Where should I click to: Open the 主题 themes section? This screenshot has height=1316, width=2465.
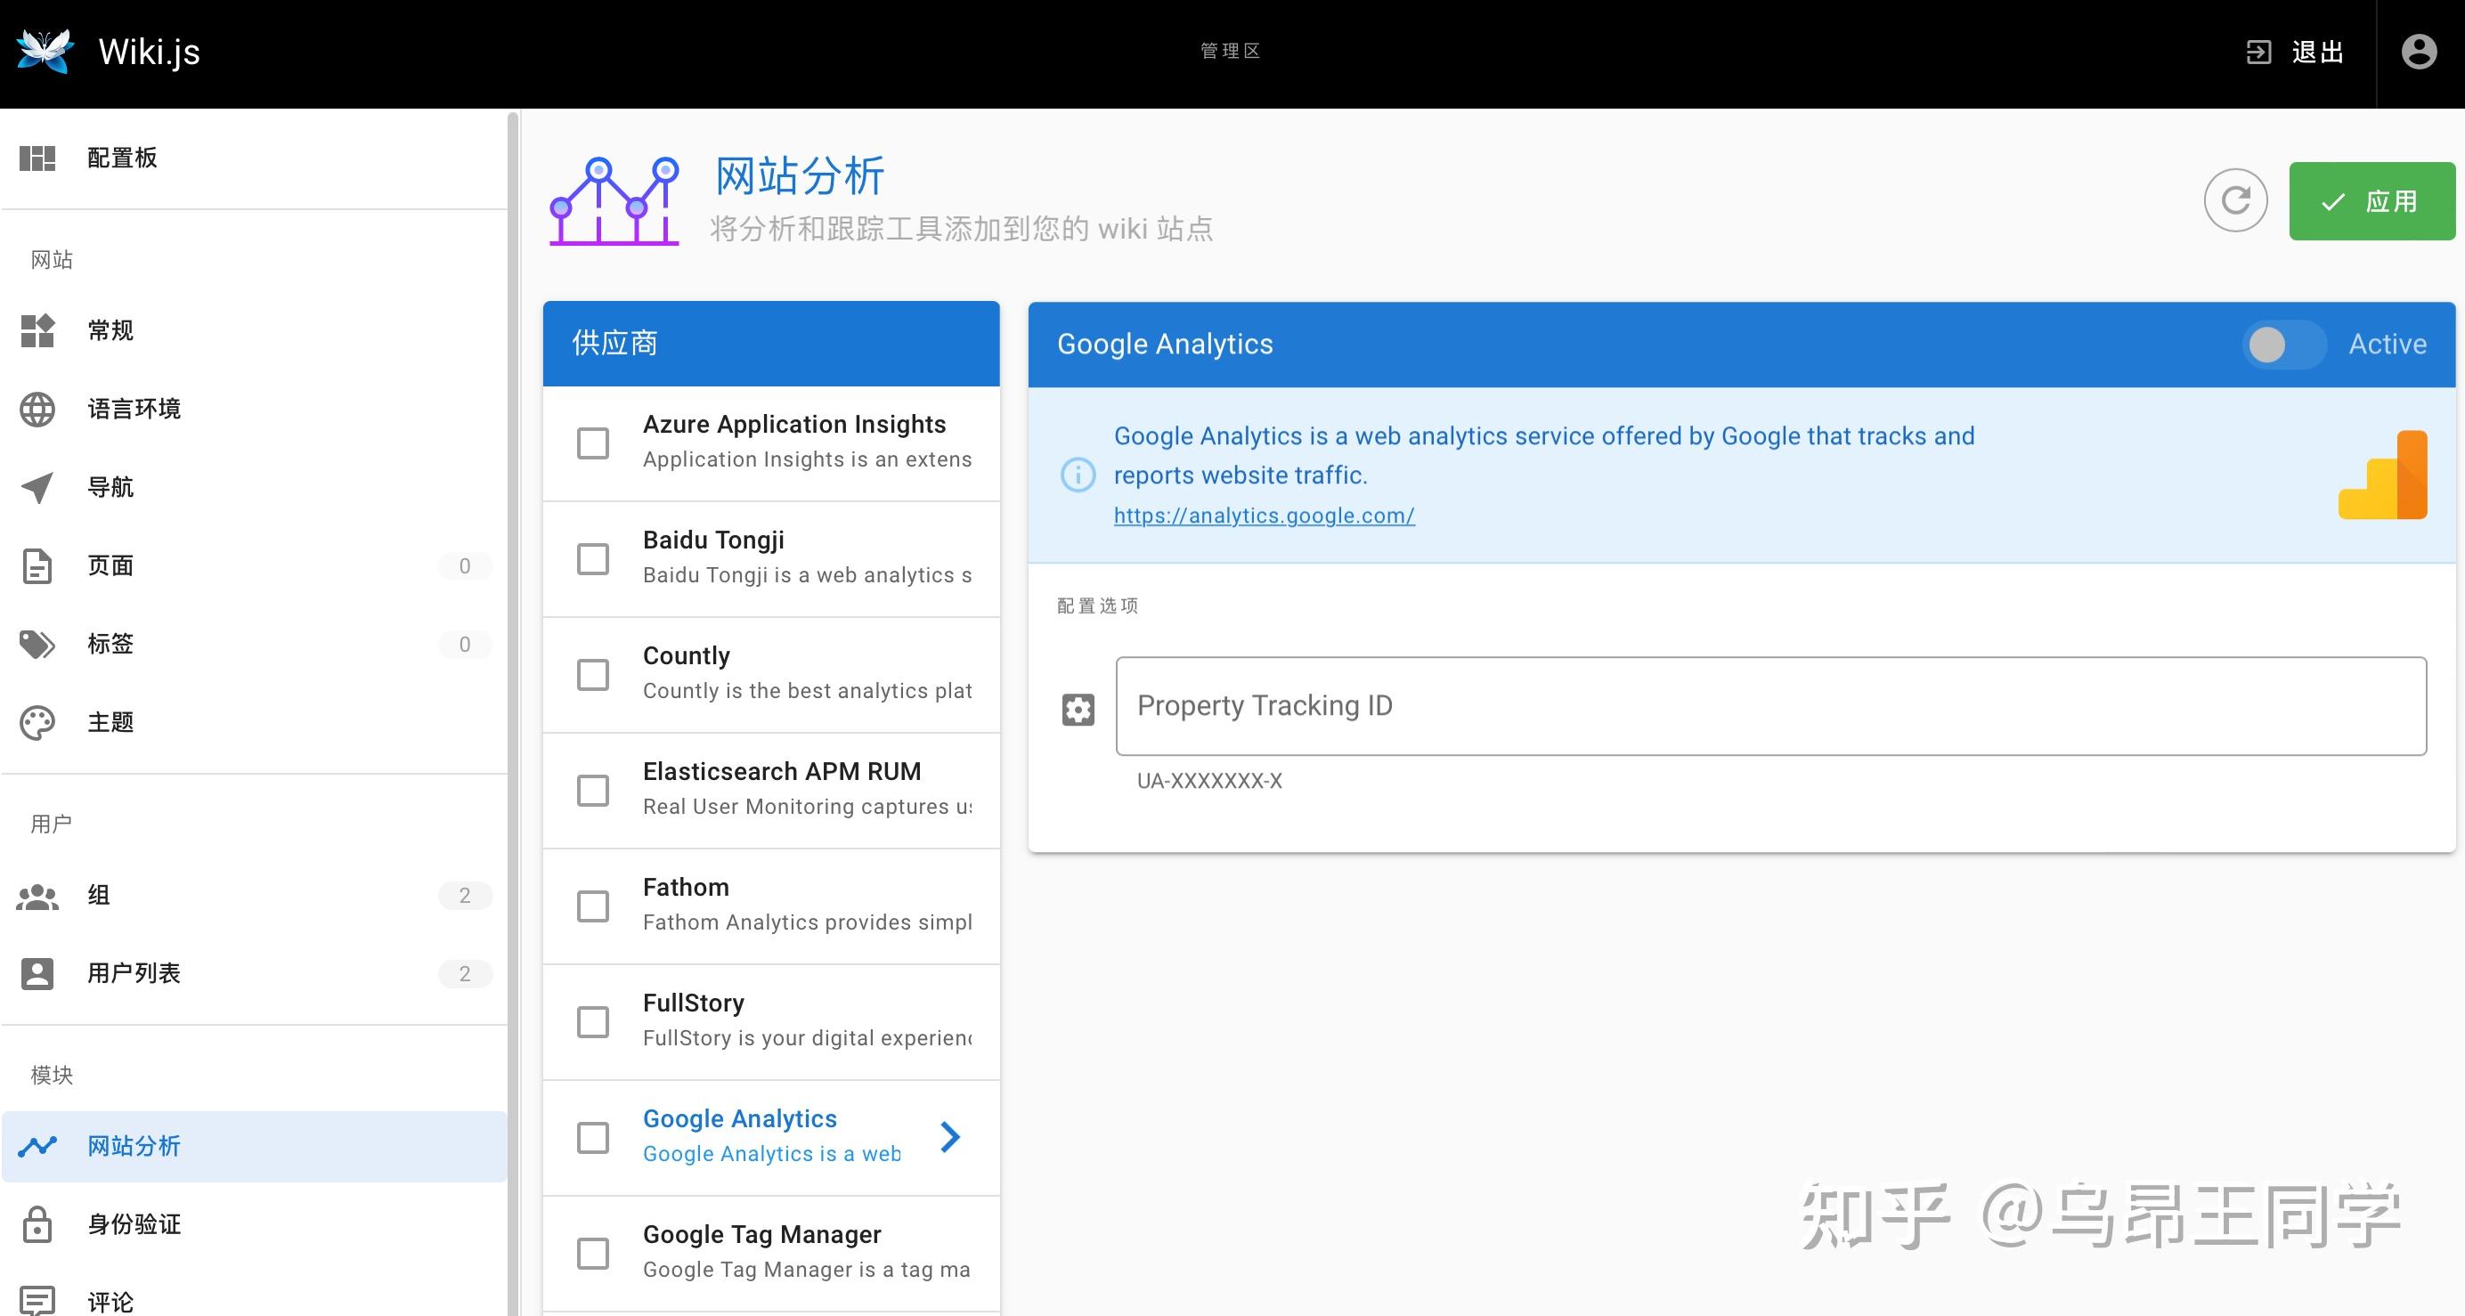point(110,723)
